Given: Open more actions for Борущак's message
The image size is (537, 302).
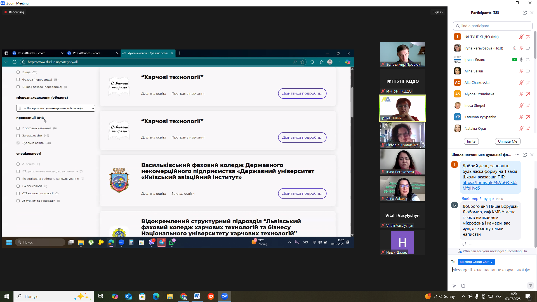Looking at the screenshot, I should click(x=471, y=244).
